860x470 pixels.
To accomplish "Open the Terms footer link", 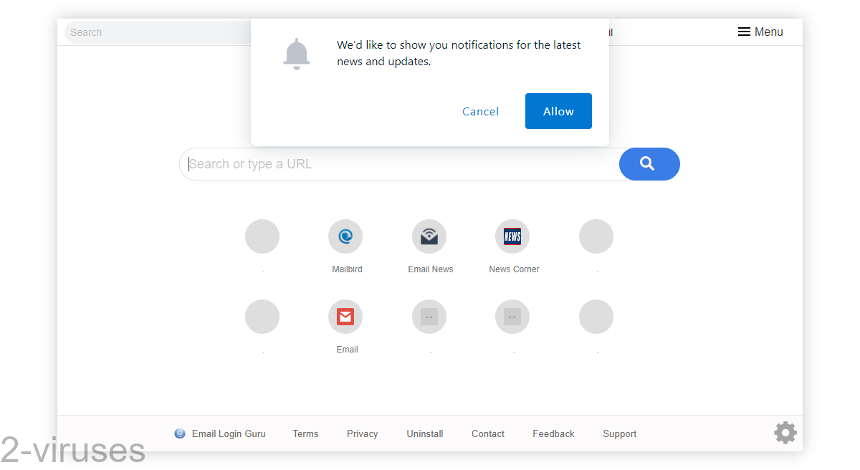I will tap(305, 433).
